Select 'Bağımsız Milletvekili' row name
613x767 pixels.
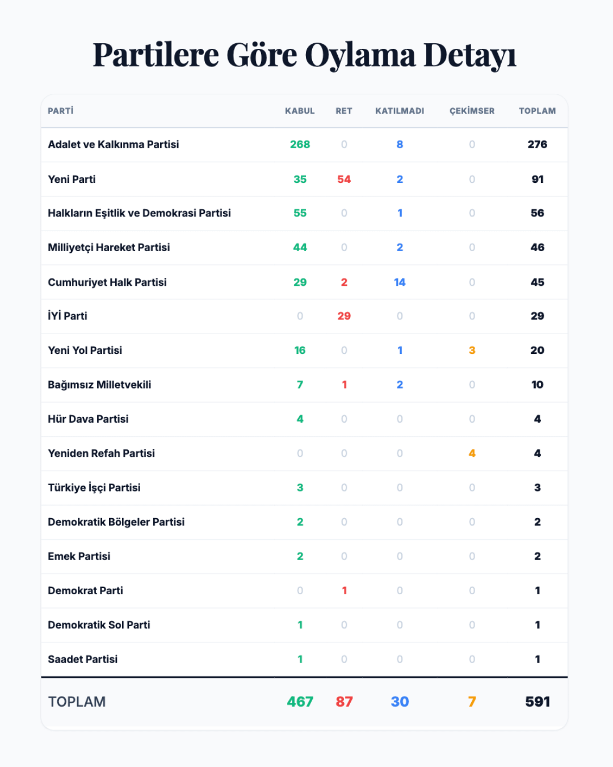pyautogui.click(x=99, y=385)
